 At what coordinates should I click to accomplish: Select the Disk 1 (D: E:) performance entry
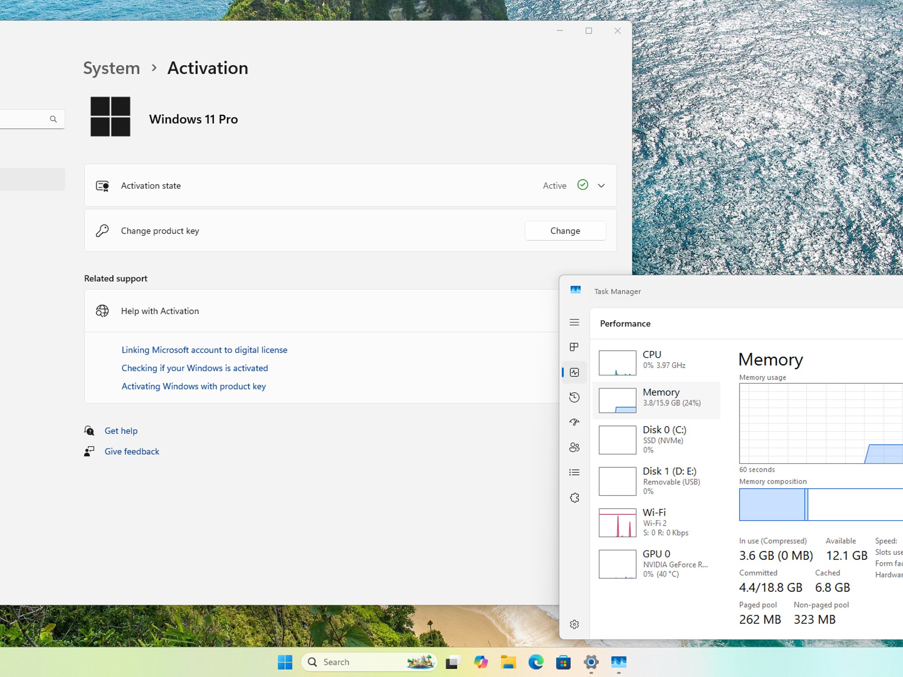click(656, 481)
